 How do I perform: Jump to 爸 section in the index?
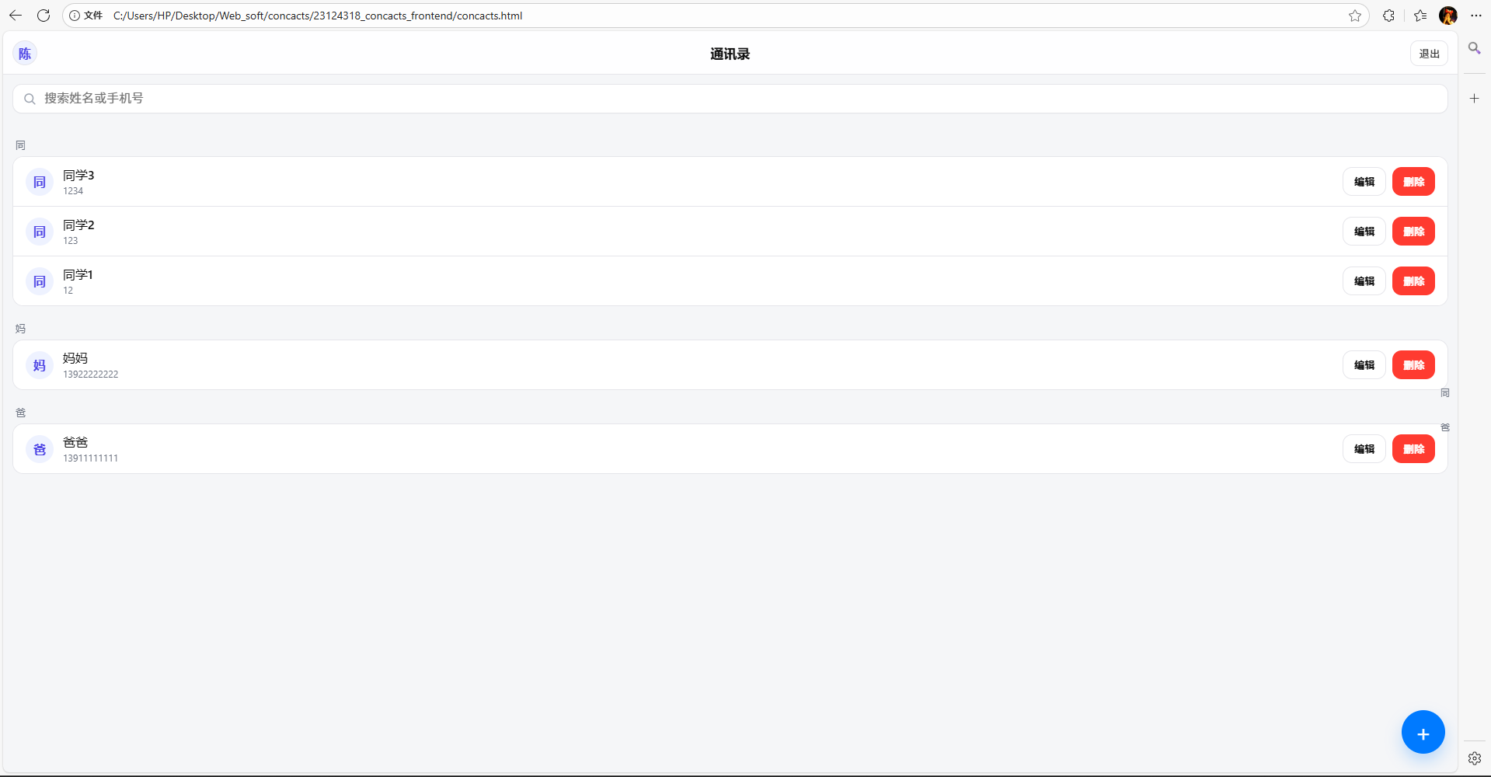1444,427
